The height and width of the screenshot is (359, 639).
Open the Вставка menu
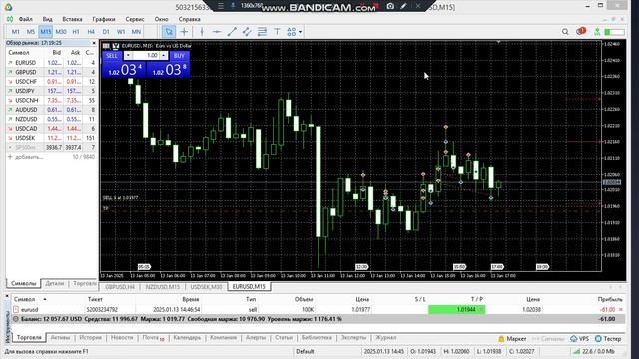click(72, 19)
